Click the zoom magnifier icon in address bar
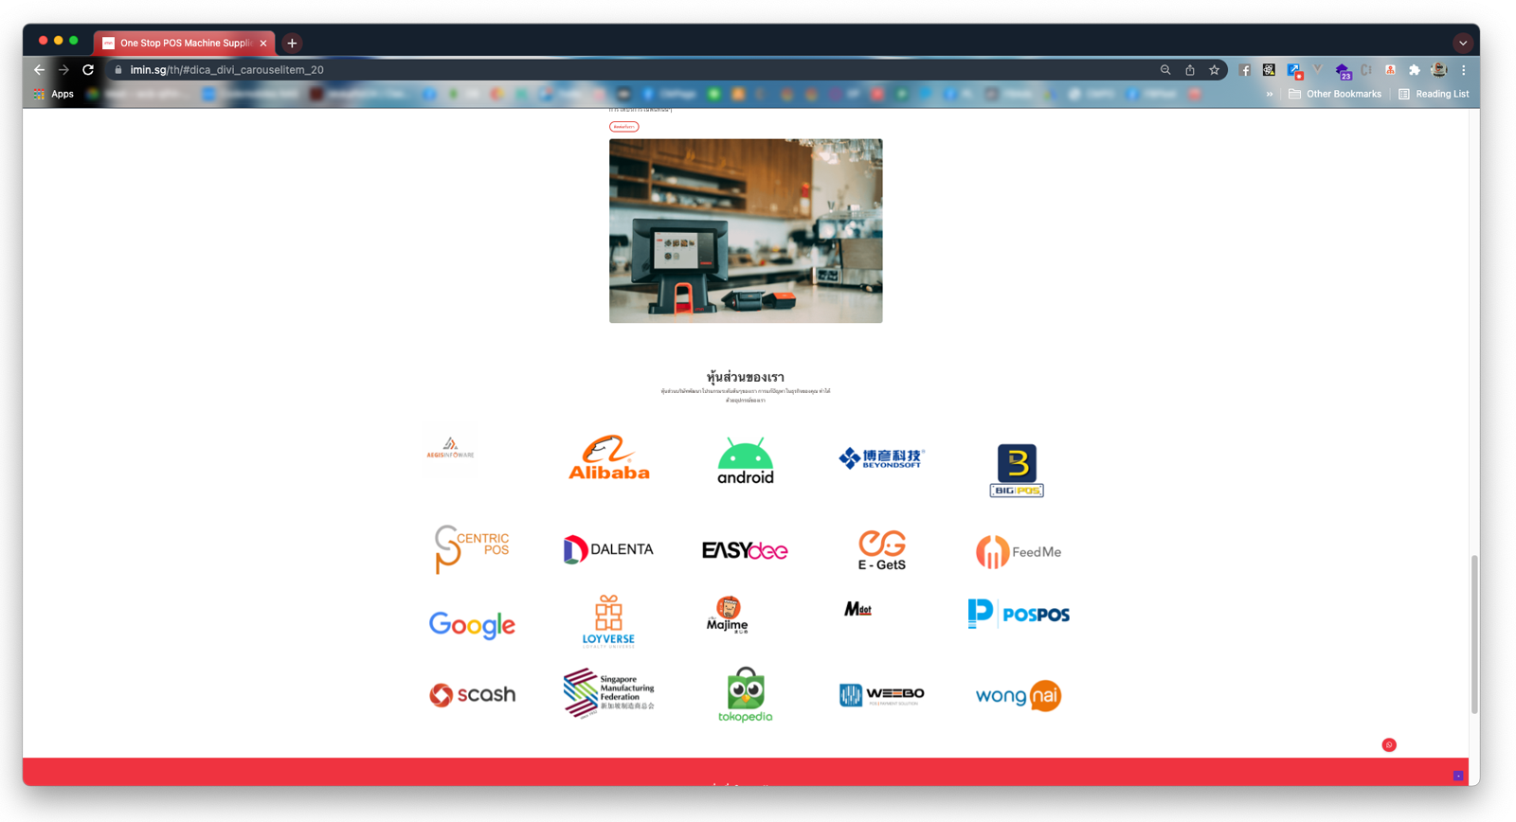 tap(1165, 70)
